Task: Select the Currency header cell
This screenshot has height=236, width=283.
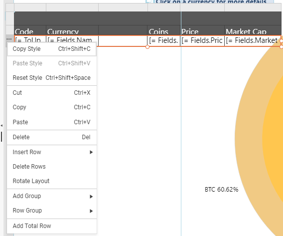Action: pos(72,30)
